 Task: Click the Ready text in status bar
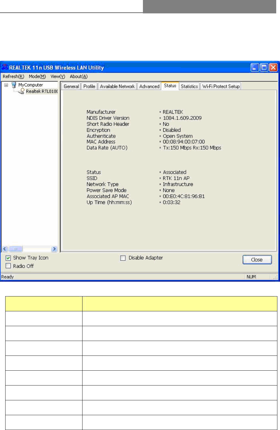[8, 277]
